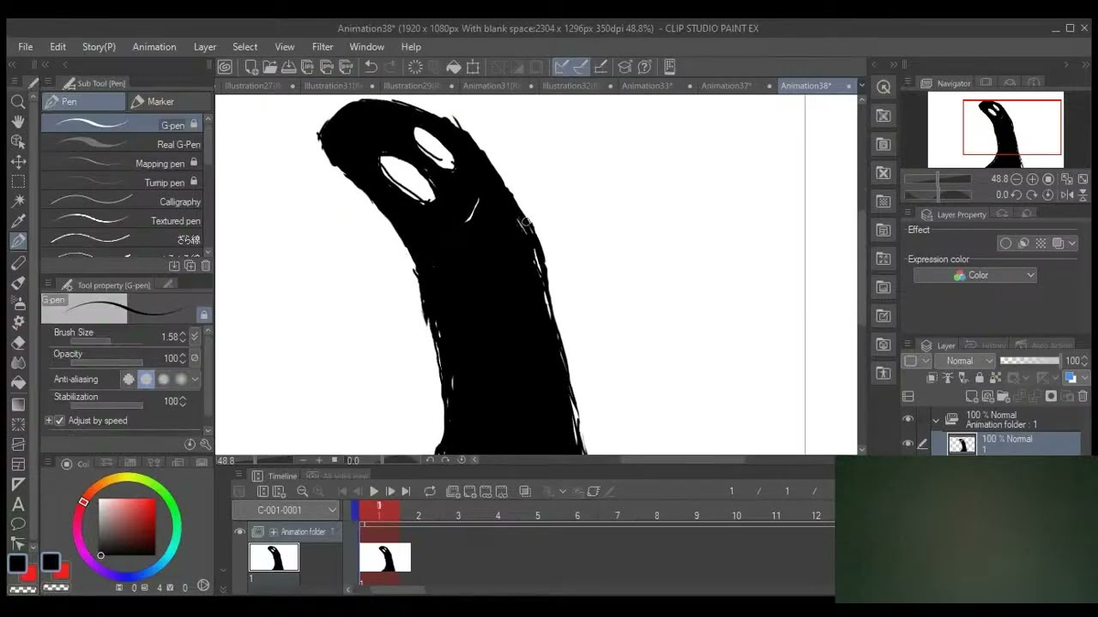Select the rectangle selection tool

click(x=17, y=182)
